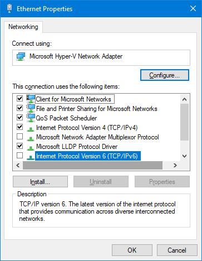Uncheck Internet Protocol Version 4 (TCP/IPv4)
Screen dimensions: 202x261
point(19,127)
